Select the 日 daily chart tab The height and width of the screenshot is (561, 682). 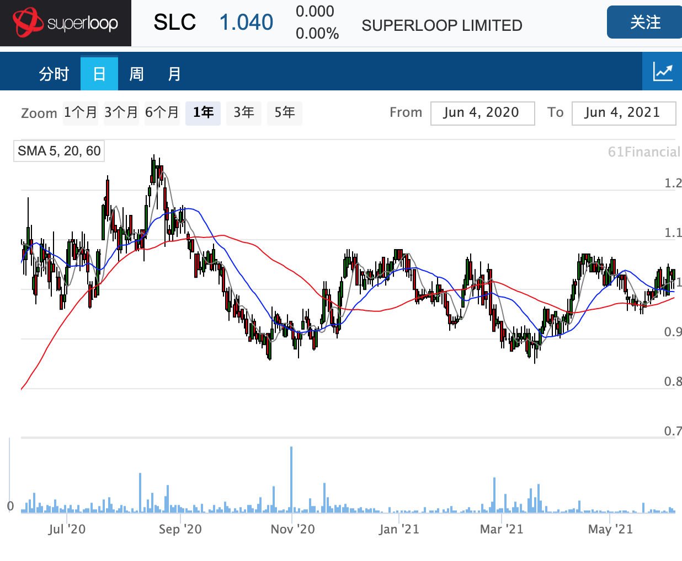tap(99, 74)
